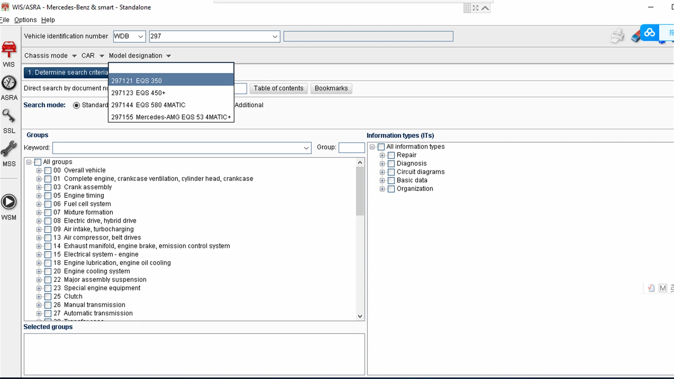674x379 pixels.
Task: Check the Repair information type
Action: (391, 155)
